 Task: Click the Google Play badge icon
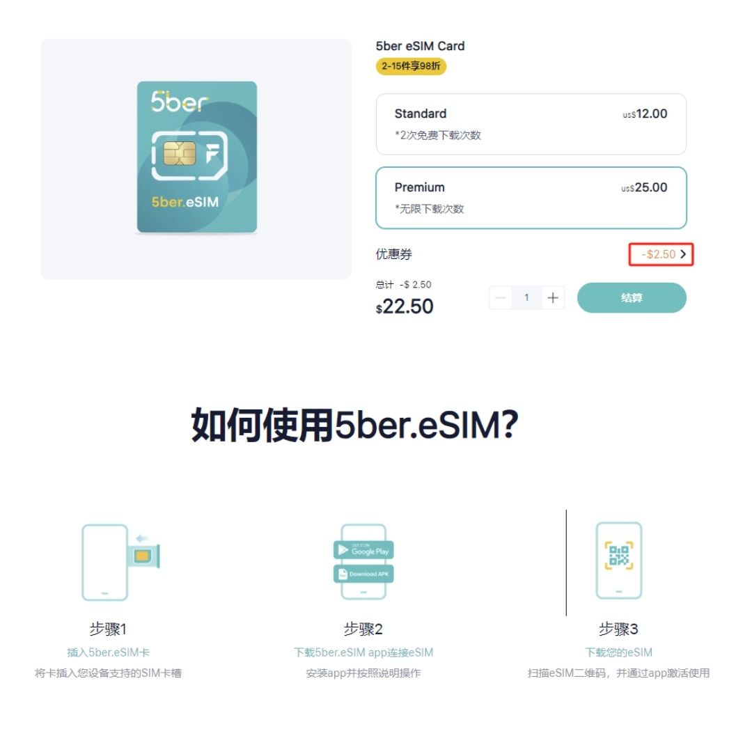coord(363,550)
